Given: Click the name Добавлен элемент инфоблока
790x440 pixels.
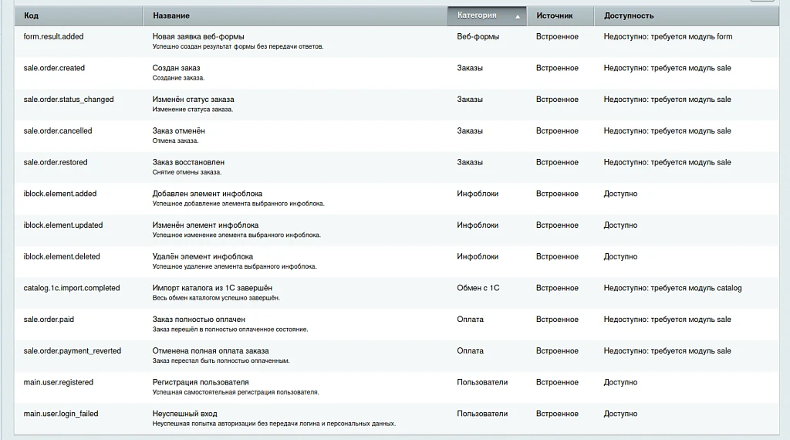Looking at the screenshot, I should [207, 194].
